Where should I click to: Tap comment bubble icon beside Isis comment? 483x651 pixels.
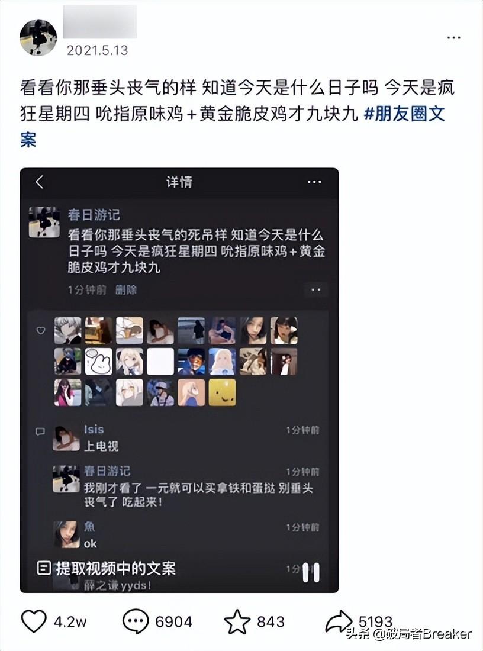coord(40,432)
